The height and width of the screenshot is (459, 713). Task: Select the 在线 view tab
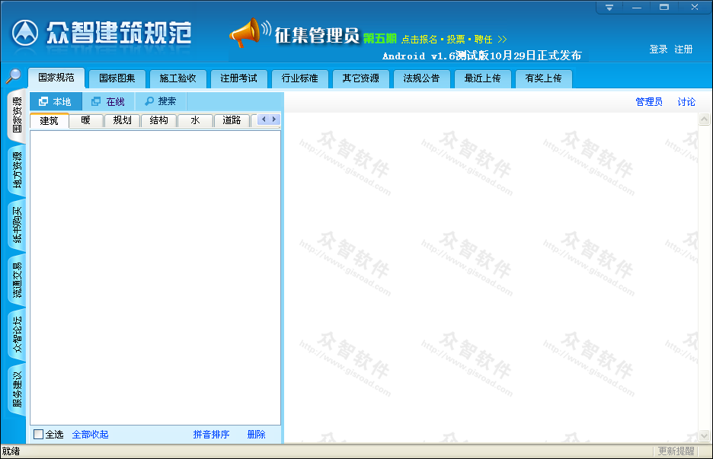pyautogui.click(x=108, y=101)
